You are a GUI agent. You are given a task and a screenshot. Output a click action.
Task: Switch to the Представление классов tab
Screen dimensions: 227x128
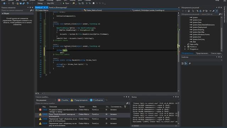click(202, 53)
